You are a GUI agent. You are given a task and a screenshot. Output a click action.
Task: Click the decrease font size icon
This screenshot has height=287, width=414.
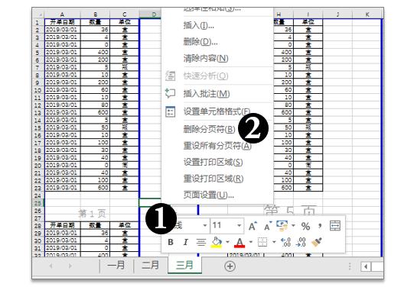point(268,226)
